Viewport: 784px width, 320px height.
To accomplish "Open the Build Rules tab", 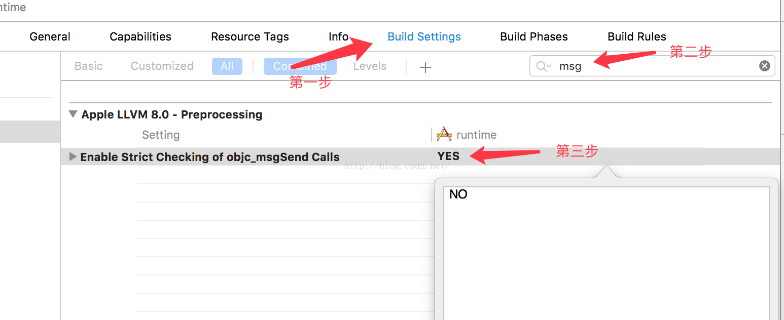I will coord(637,36).
